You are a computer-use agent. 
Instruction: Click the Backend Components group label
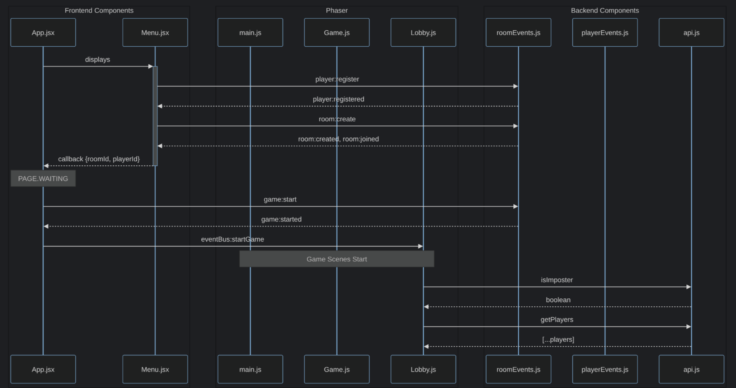click(x=605, y=11)
